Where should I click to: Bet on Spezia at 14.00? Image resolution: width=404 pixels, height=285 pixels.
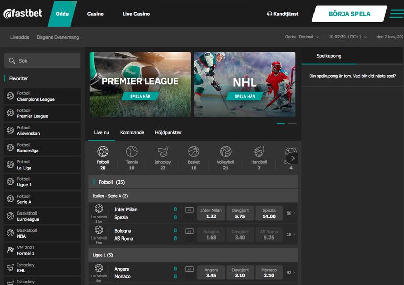pyautogui.click(x=269, y=213)
